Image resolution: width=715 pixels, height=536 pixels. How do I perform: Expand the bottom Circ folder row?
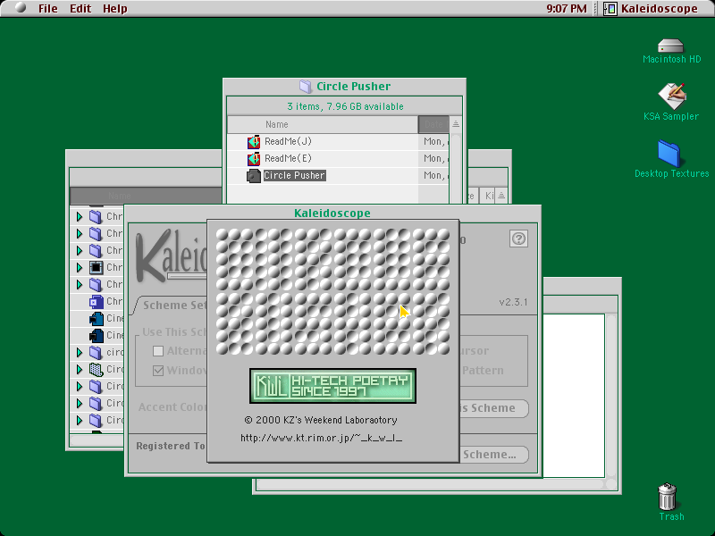tap(80, 420)
